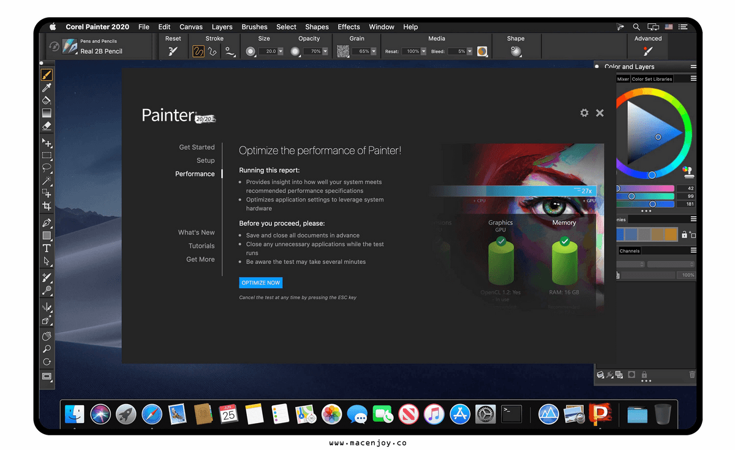Open the view mode selector in toolbox
735x450 pixels.
[x=47, y=377]
